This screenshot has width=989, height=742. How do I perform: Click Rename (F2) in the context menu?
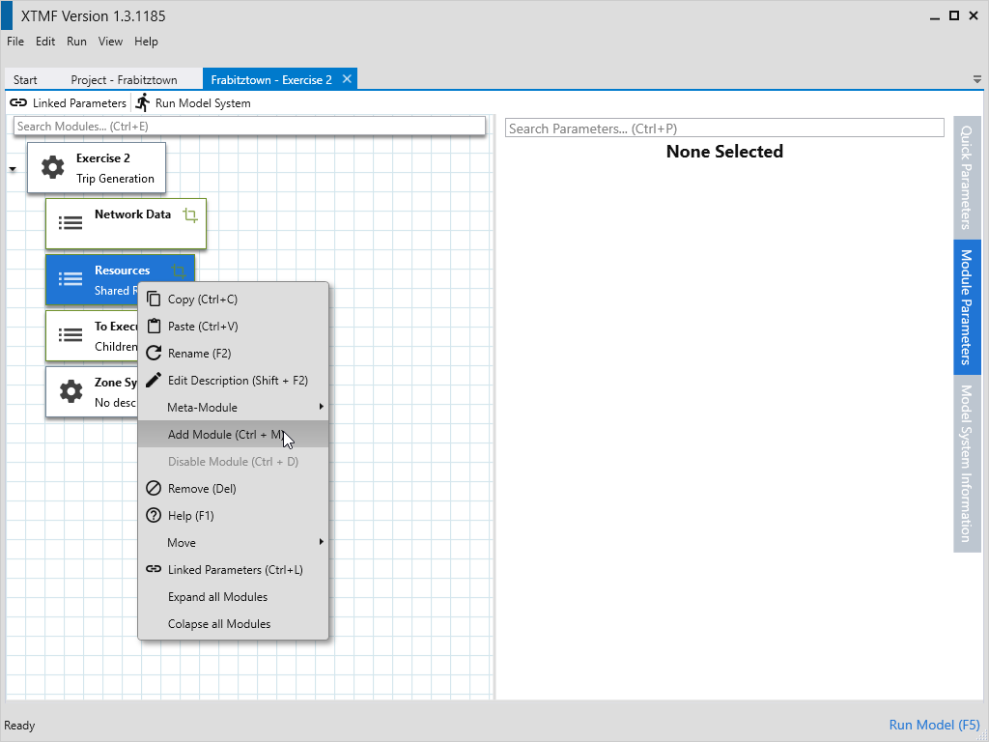point(199,354)
